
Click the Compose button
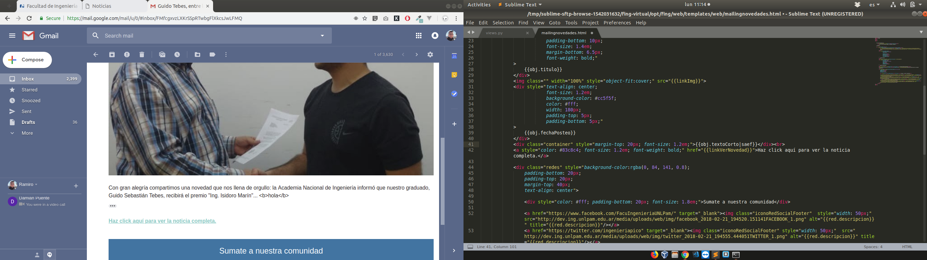coord(27,60)
